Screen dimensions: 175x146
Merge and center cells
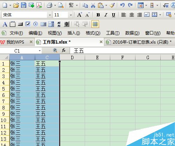(x=154, y=15)
